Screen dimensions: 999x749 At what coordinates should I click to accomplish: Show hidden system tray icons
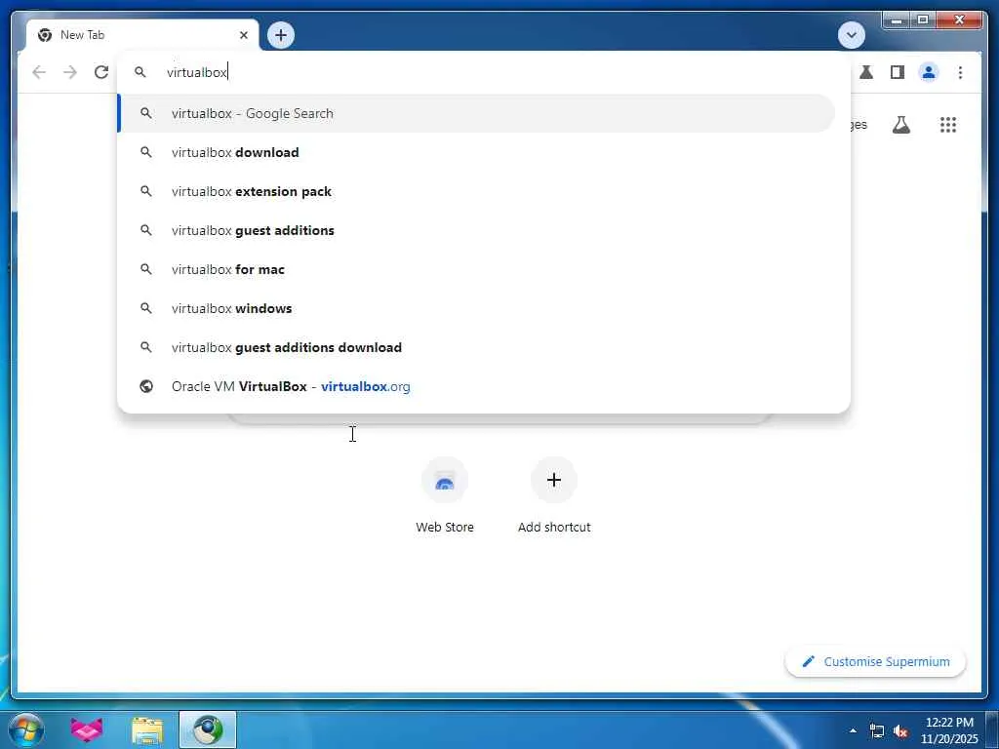point(853,730)
